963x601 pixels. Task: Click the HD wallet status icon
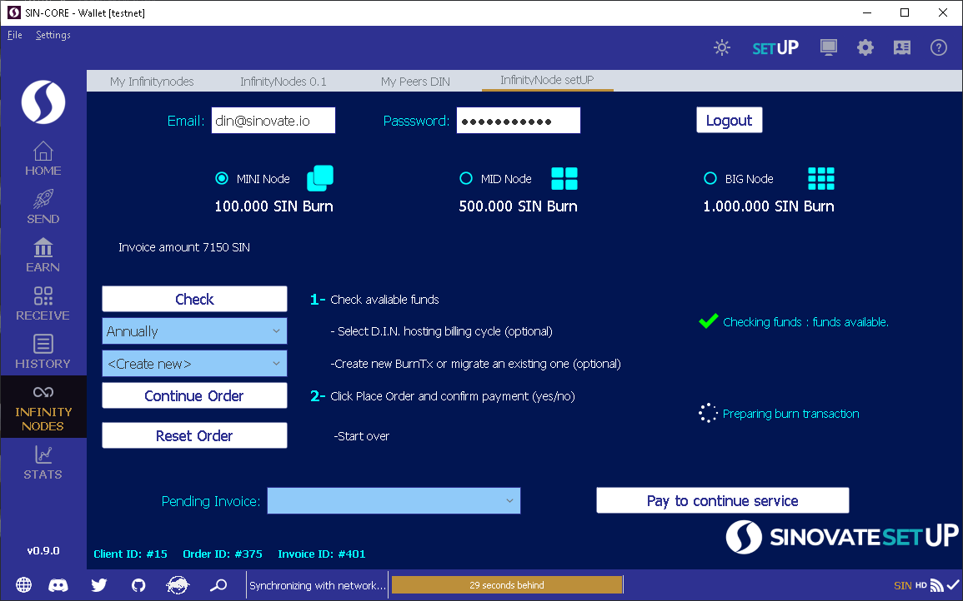(921, 586)
